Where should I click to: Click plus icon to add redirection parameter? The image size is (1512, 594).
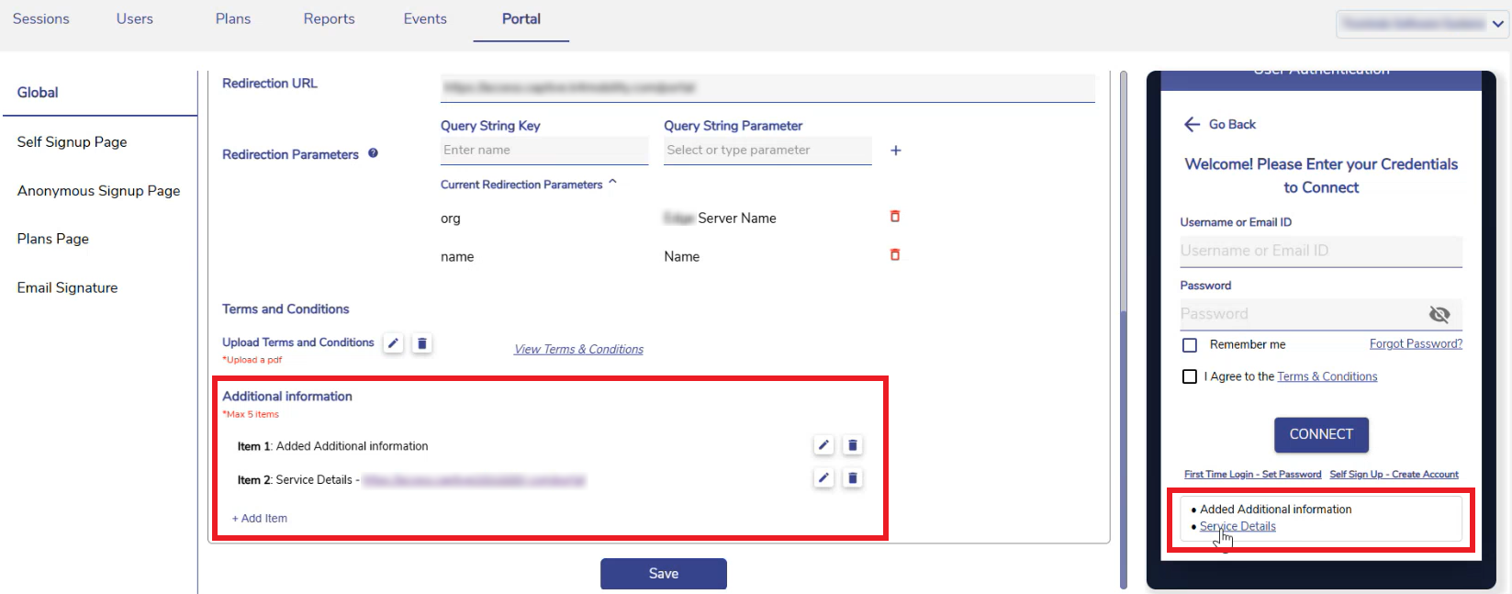(896, 151)
